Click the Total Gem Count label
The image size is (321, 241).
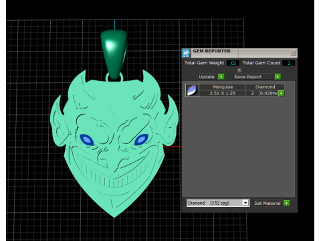261,63
